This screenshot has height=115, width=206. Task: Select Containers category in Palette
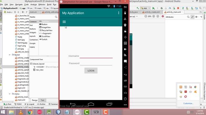pos(34,40)
